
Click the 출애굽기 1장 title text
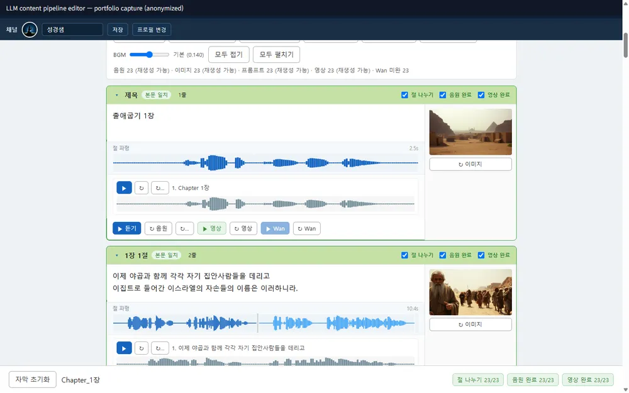click(133, 116)
